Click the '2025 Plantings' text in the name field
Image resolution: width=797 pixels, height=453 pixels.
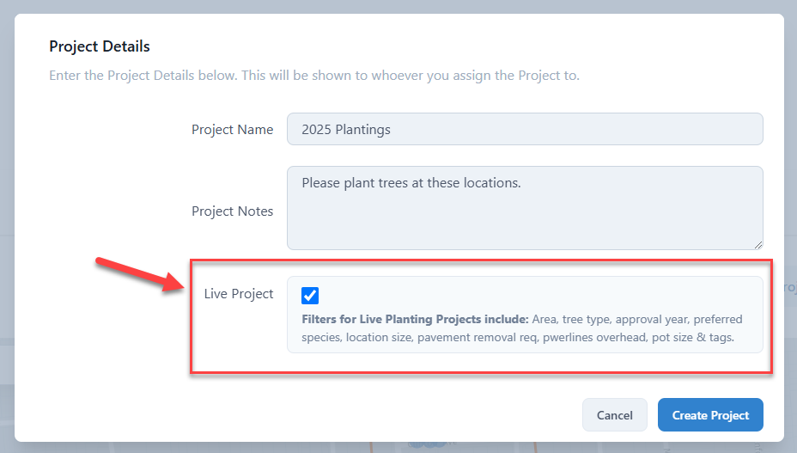(x=346, y=130)
